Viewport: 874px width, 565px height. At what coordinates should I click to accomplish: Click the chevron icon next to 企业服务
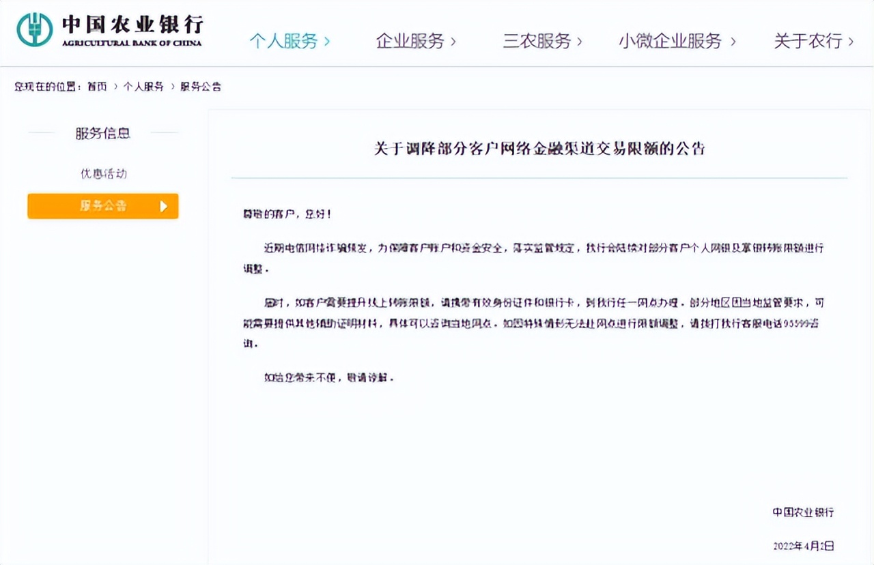click(x=453, y=42)
